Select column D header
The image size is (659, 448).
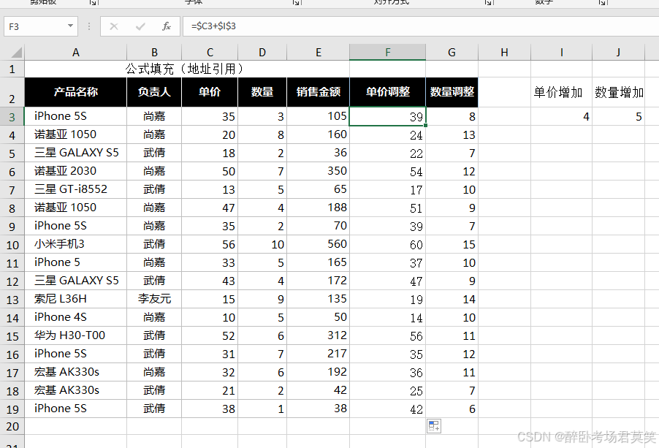[262, 52]
